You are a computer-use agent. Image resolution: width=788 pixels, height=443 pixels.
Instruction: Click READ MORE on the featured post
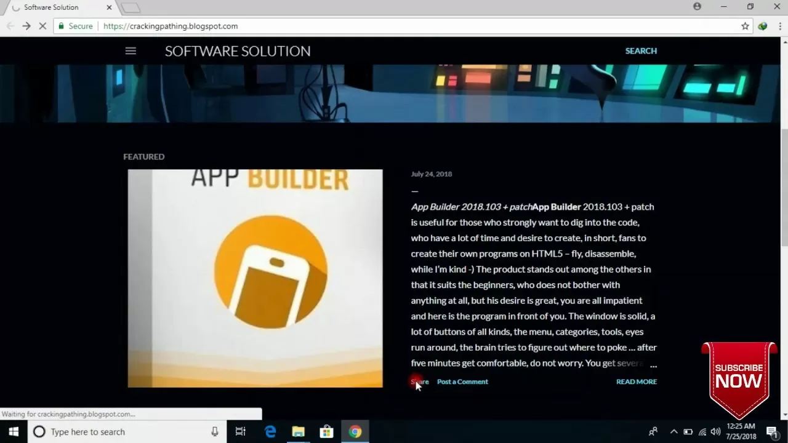[x=637, y=381]
